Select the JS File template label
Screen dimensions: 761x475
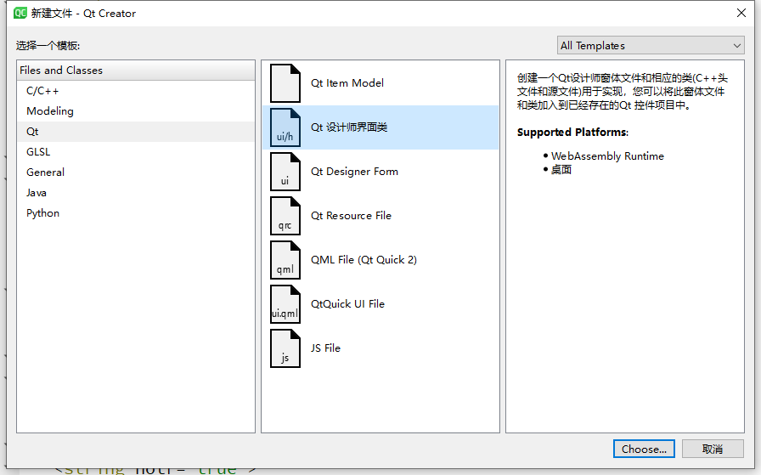click(325, 348)
